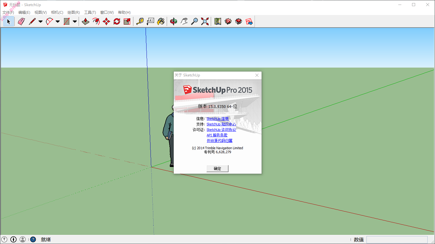Click the 确定 button in About dialog
This screenshot has height=244, width=435.
(217, 168)
